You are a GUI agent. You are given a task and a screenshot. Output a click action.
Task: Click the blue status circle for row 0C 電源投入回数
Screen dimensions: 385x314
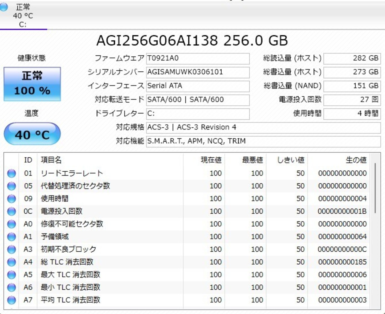(11, 211)
